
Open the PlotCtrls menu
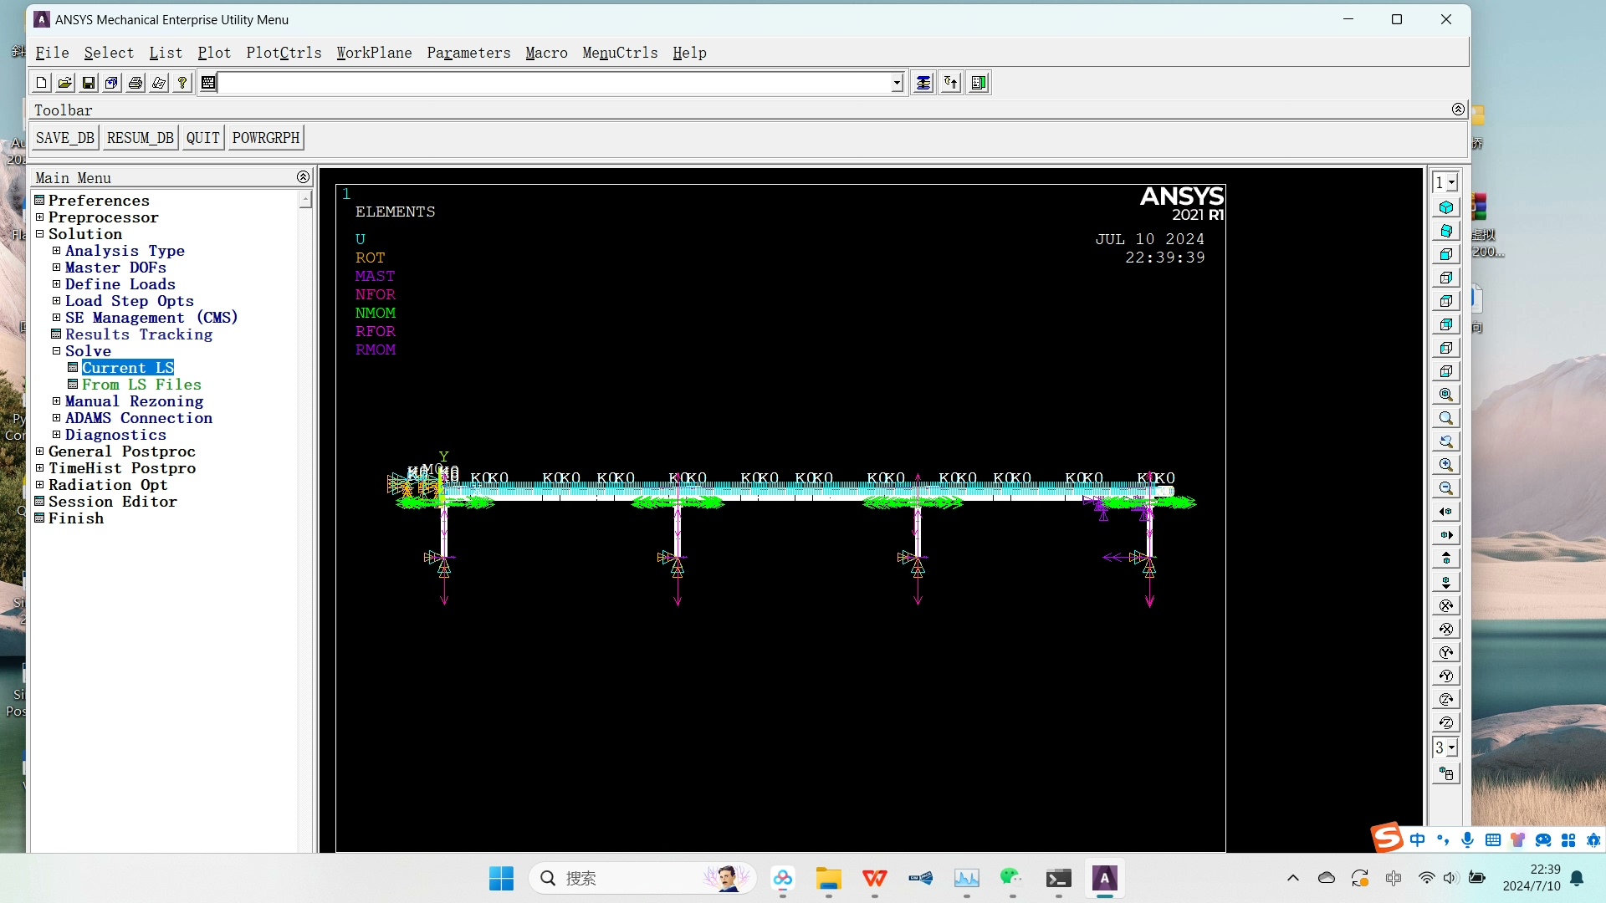284,53
